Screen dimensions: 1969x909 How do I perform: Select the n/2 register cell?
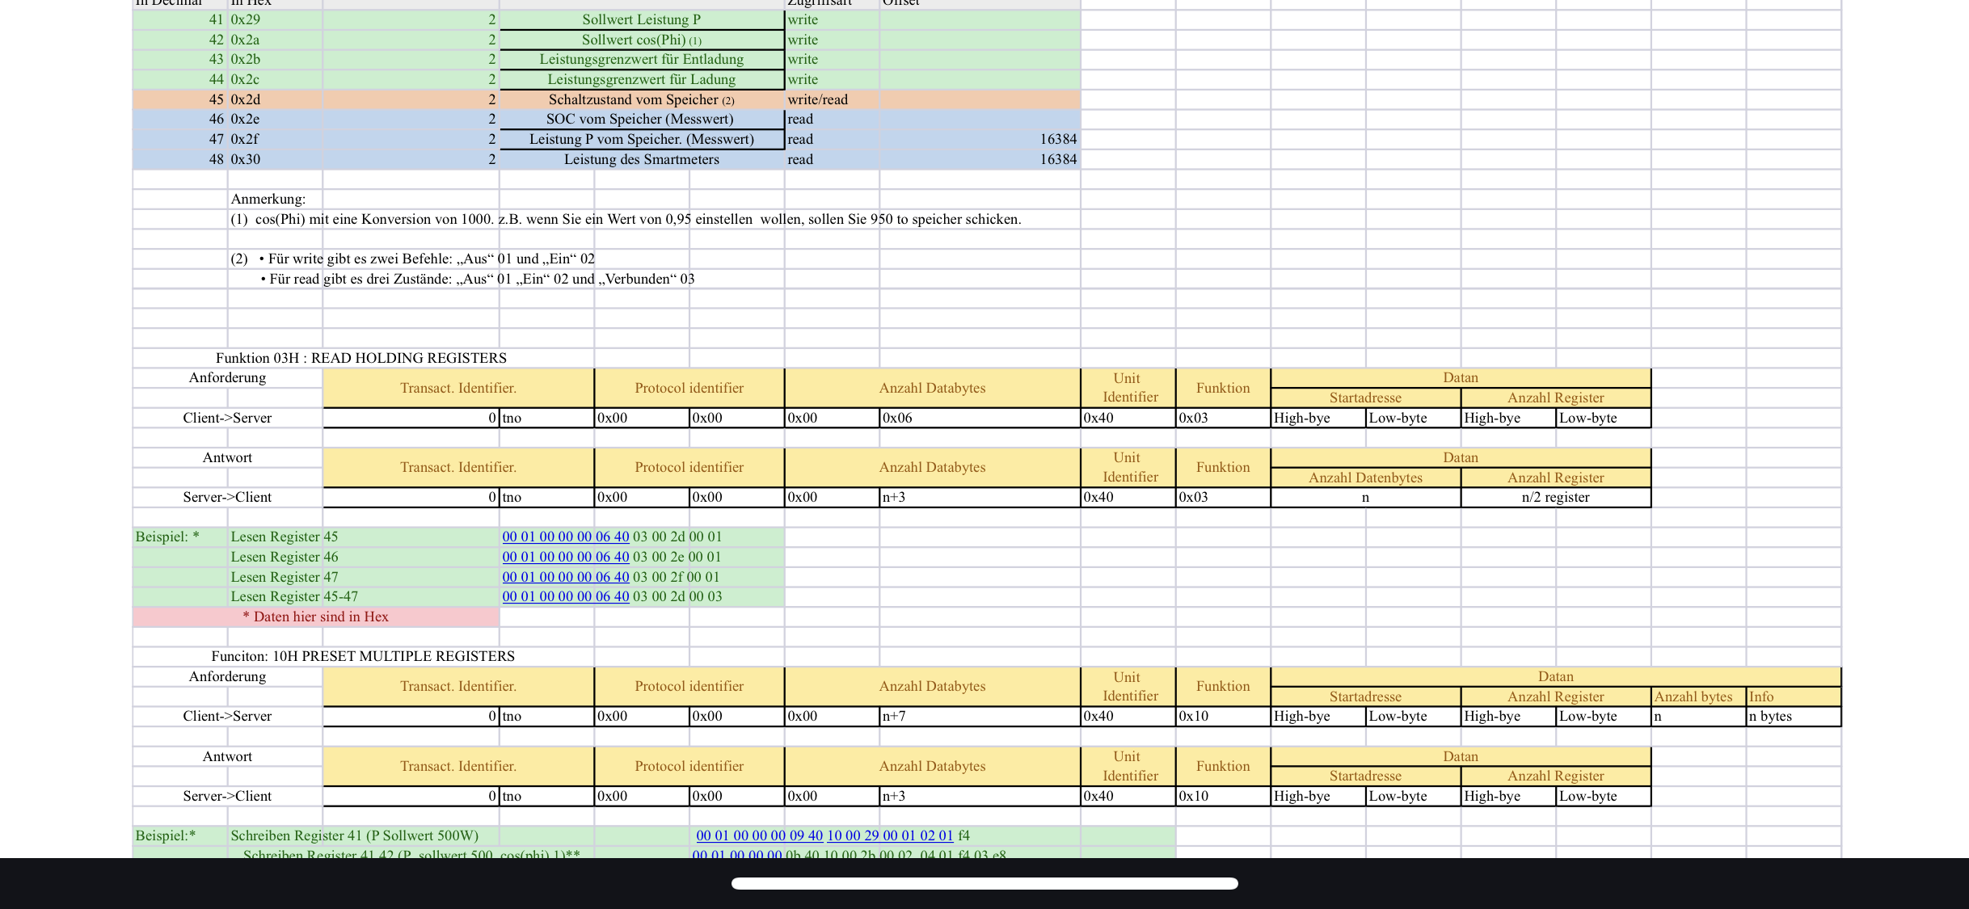point(1555,497)
